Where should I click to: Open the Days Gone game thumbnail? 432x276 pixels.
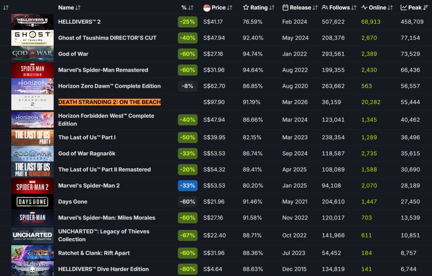(x=32, y=201)
